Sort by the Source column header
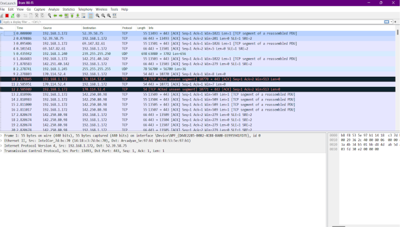This screenshot has height=227, width=401. 61,28
